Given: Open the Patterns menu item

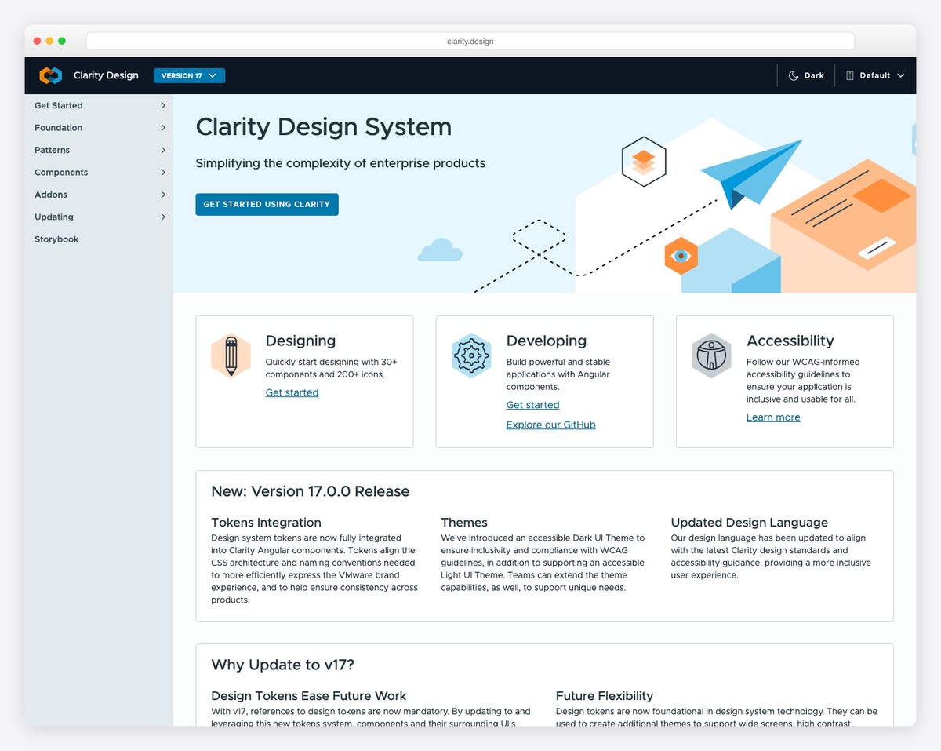Looking at the screenshot, I should (52, 150).
